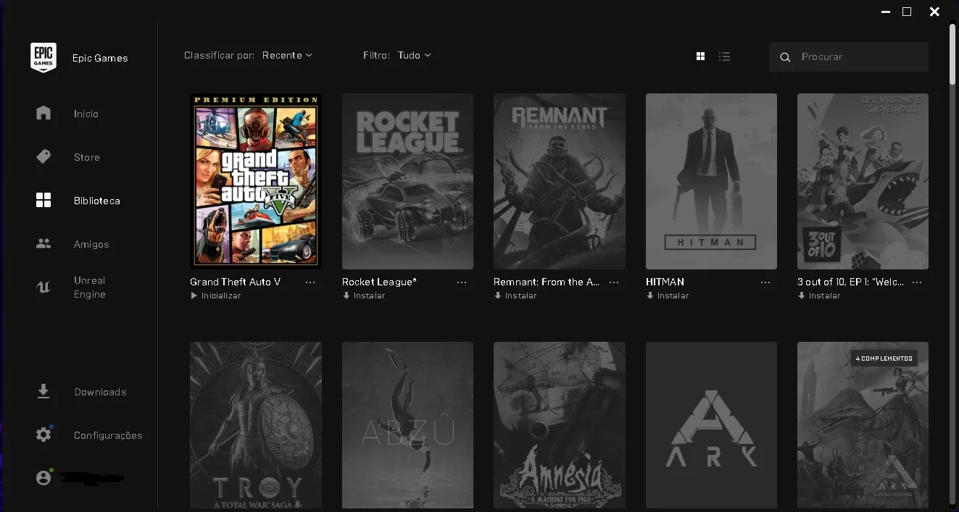
Task: Click download icon under 3 out of 10
Action: (x=801, y=295)
